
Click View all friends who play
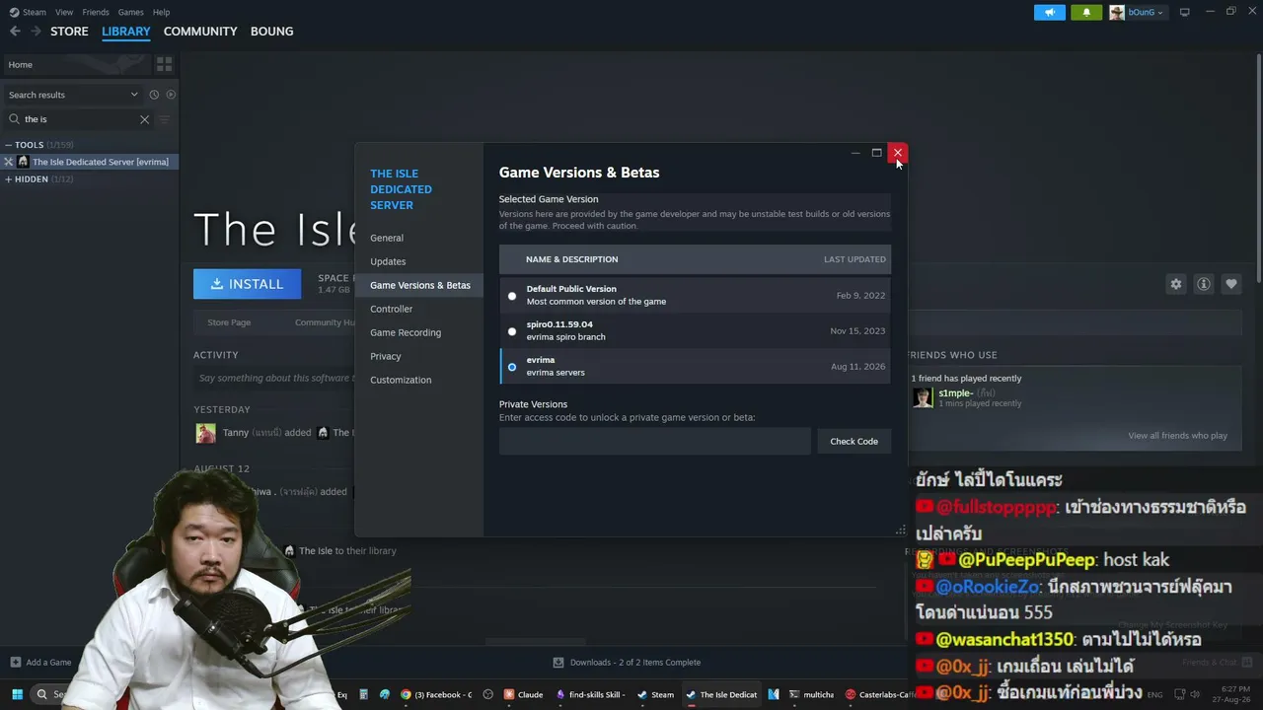tap(1178, 436)
